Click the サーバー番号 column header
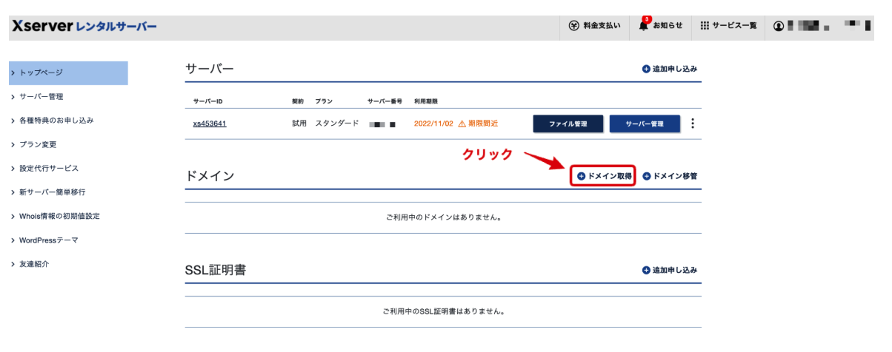Screen dimensions: 892x352 click(385, 101)
